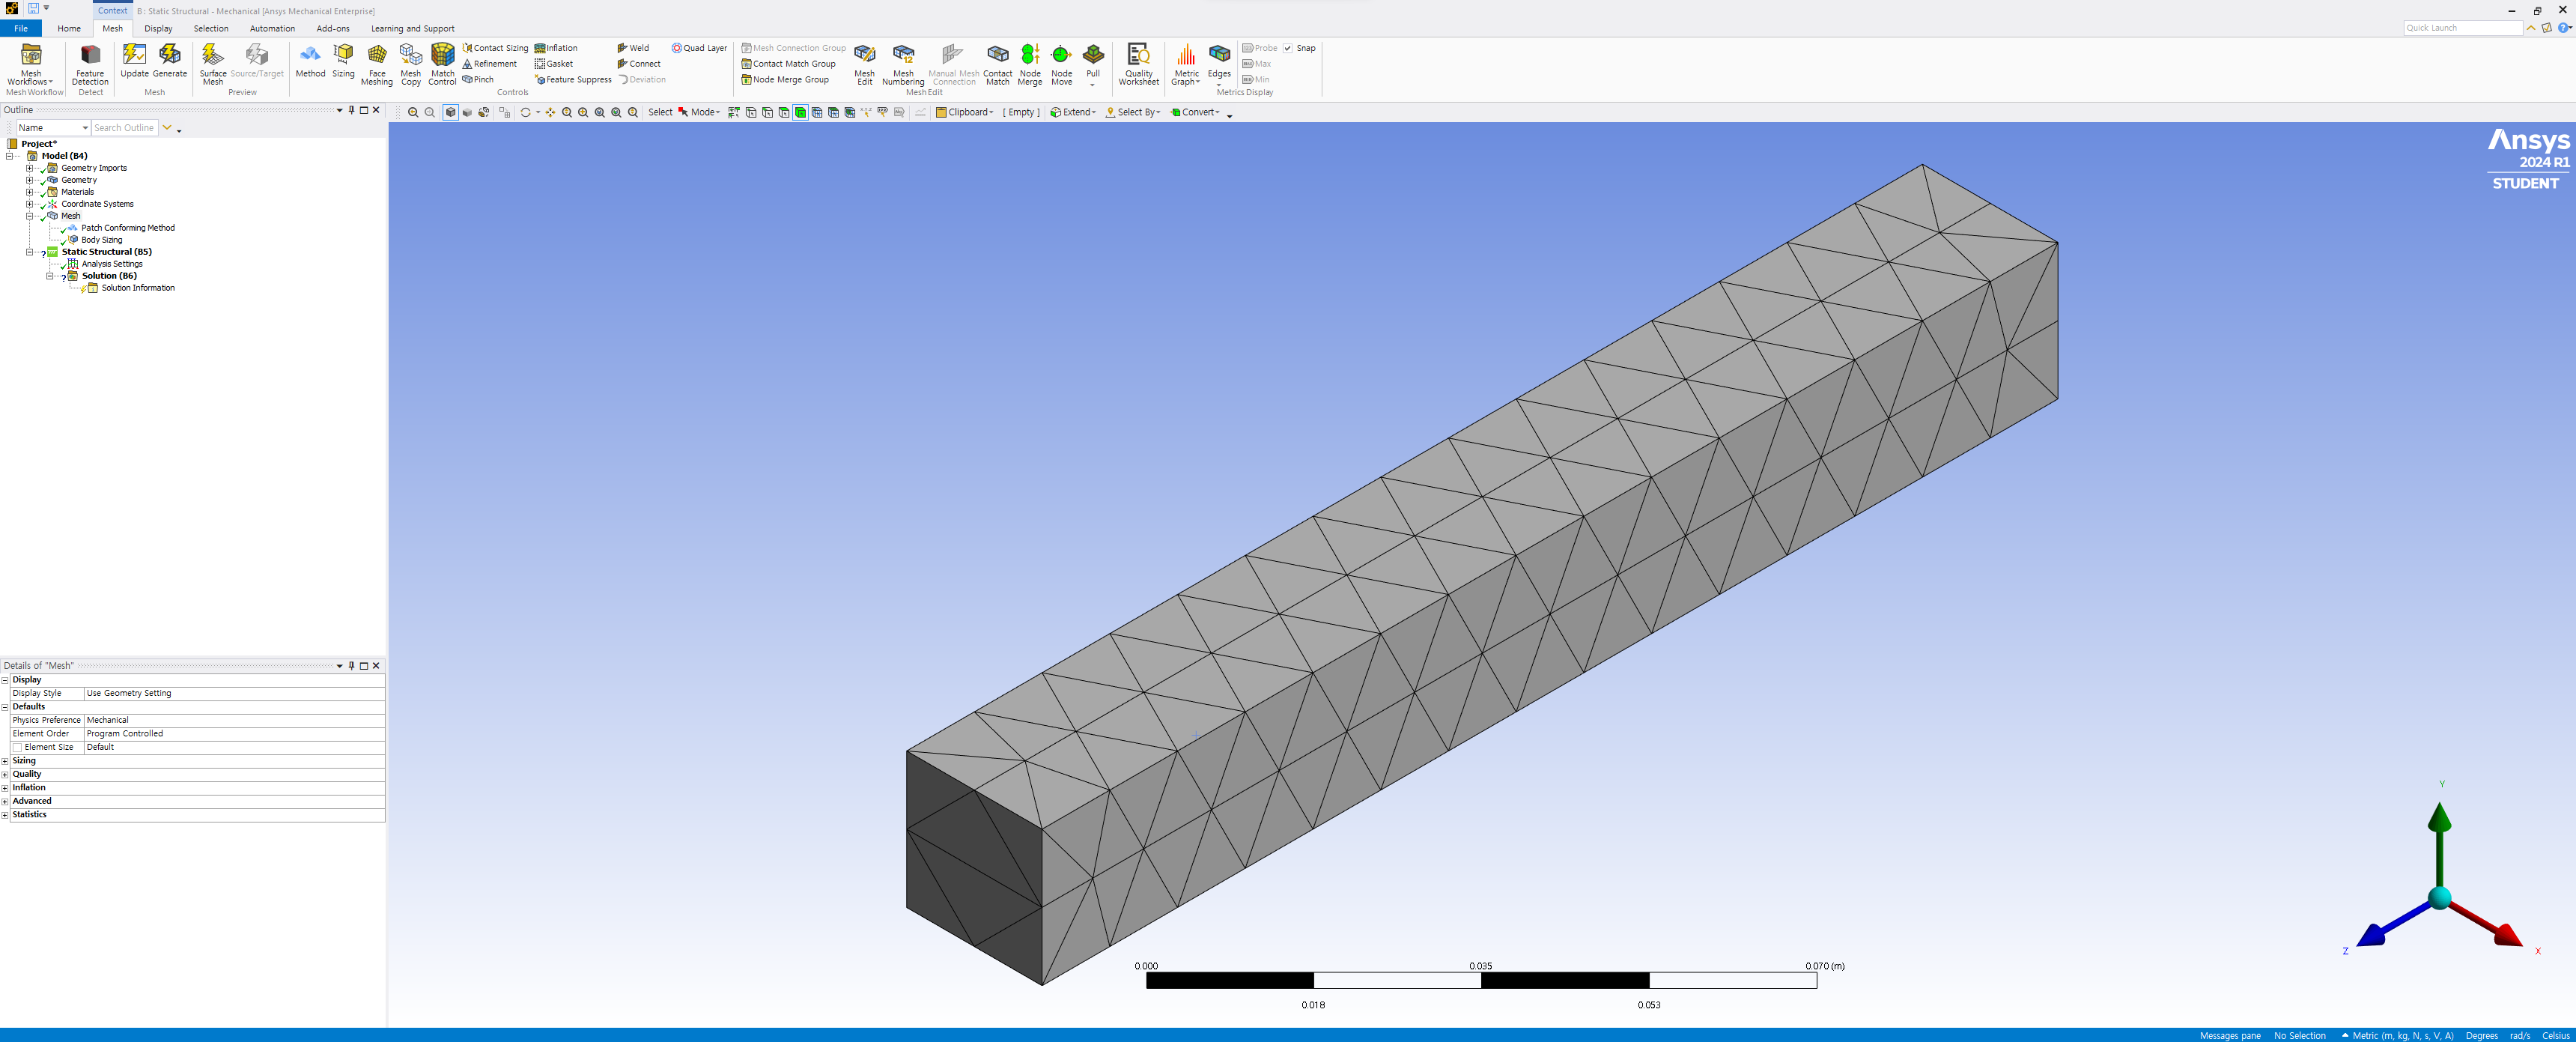Select Patch Conforming Method in tree
The width and height of the screenshot is (2576, 1042).
pos(127,228)
